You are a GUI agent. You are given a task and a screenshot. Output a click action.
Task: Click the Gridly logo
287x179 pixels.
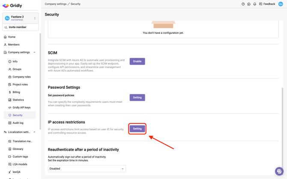pyautogui.click(x=12, y=6)
